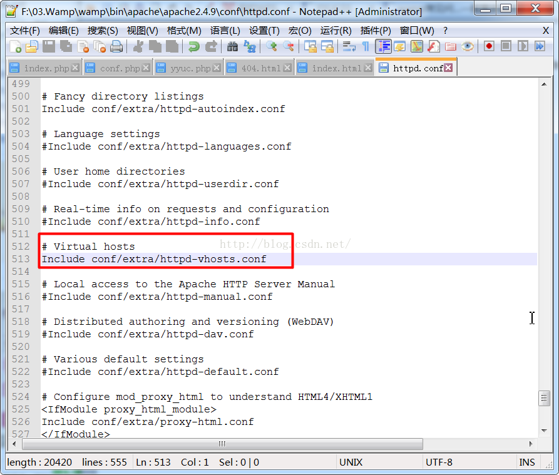Image resolution: width=559 pixels, height=475 pixels.
Task: Click vertical scrollbar down arrow
Action: pos(544,431)
